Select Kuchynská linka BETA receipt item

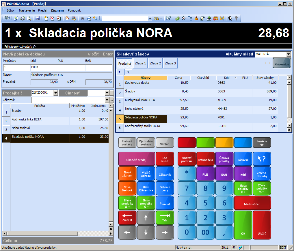pos(55,121)
